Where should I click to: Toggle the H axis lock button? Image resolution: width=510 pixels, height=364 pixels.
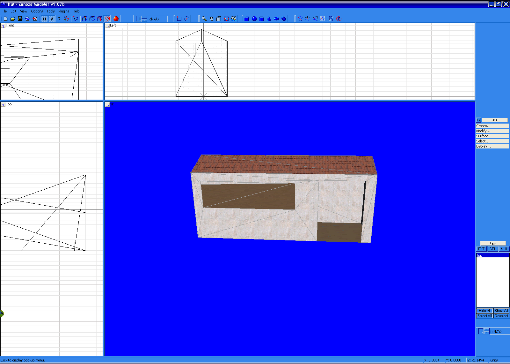pyautogui.click(x=44, y=19)
